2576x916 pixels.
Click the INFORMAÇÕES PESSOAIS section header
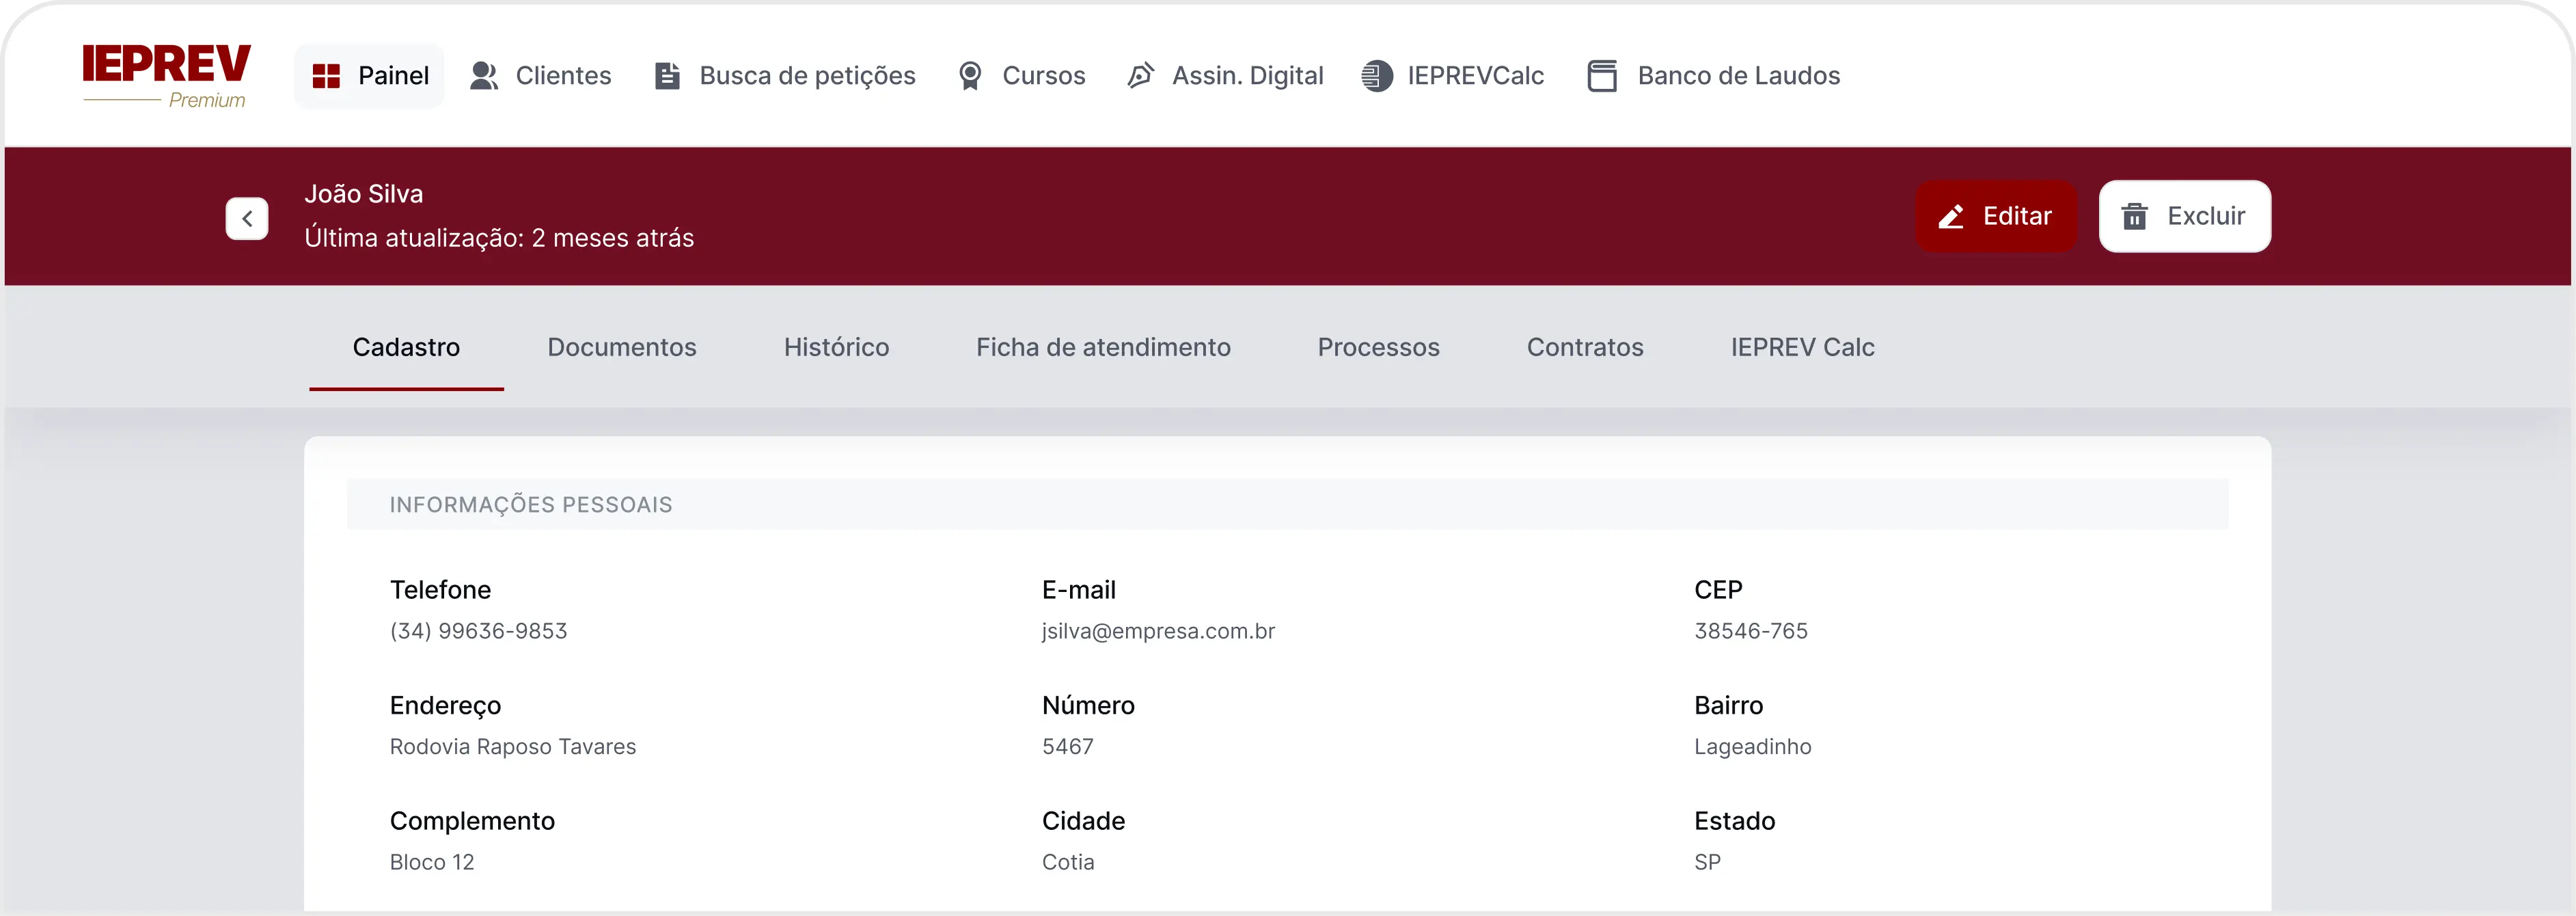(1287, 504)
